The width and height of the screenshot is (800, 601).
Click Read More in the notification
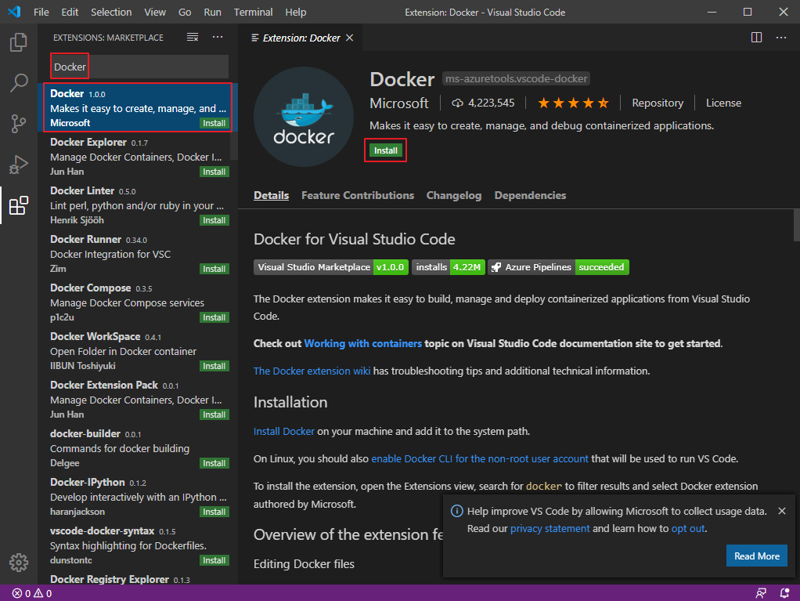pos(757,556)
